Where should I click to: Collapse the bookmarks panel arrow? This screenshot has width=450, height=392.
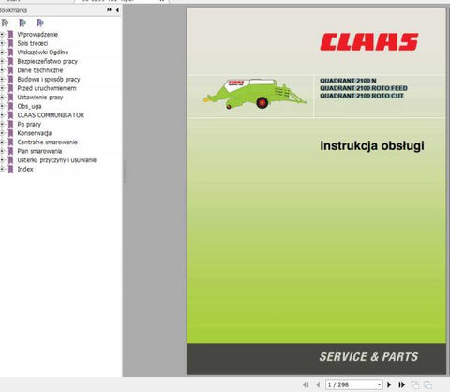point(117,10)
